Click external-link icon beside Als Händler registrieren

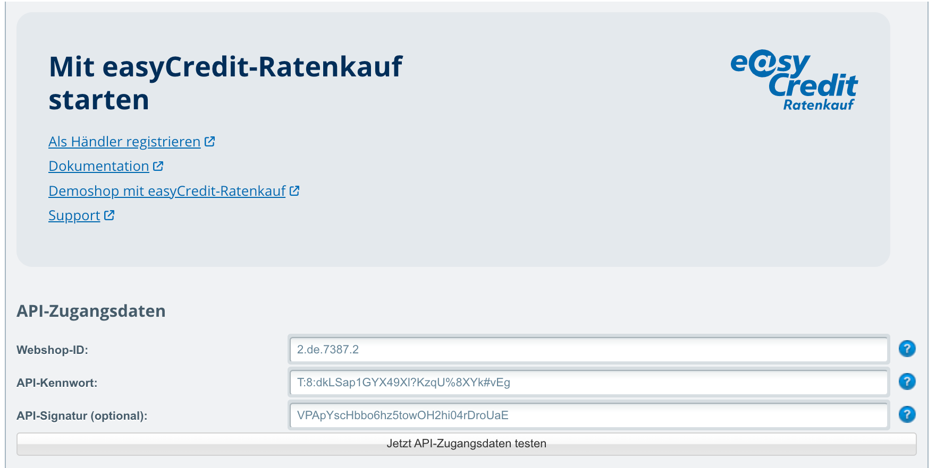(210, 141)
